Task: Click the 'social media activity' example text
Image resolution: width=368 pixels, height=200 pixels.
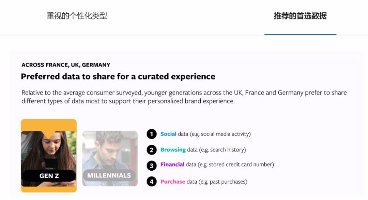Action: [225, 134]
